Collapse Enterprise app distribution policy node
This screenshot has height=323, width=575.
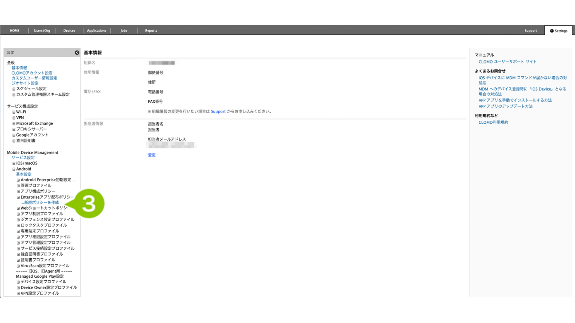click(18, 197)
